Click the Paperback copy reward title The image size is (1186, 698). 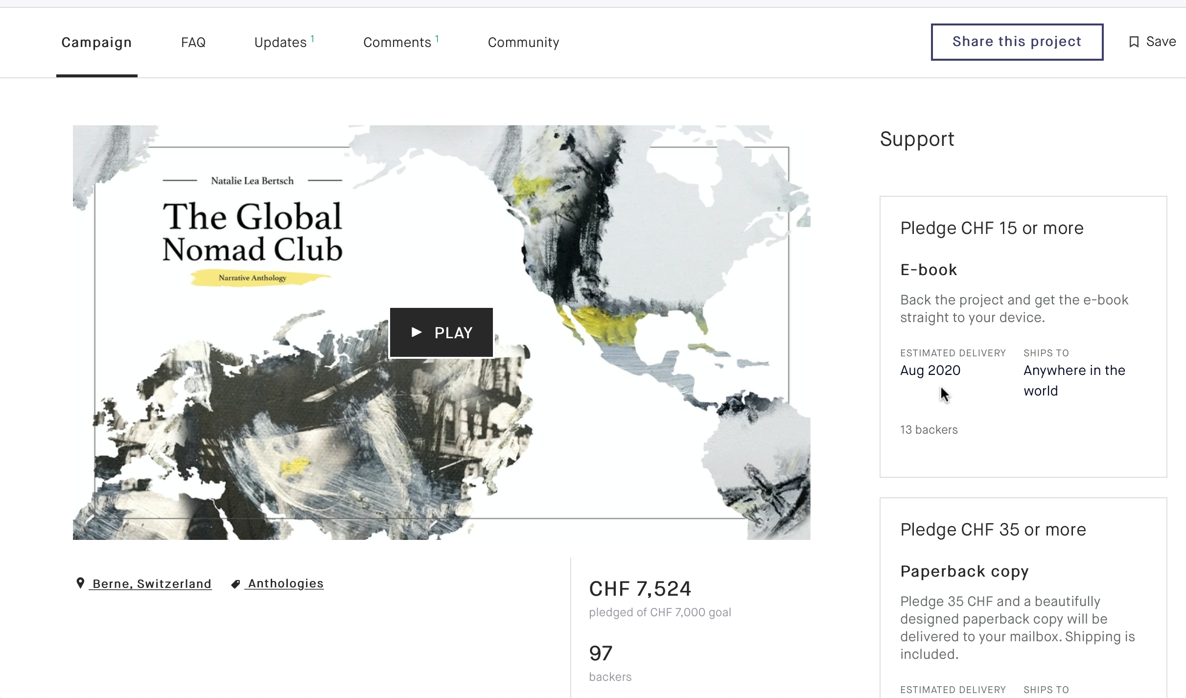point(964,571)
